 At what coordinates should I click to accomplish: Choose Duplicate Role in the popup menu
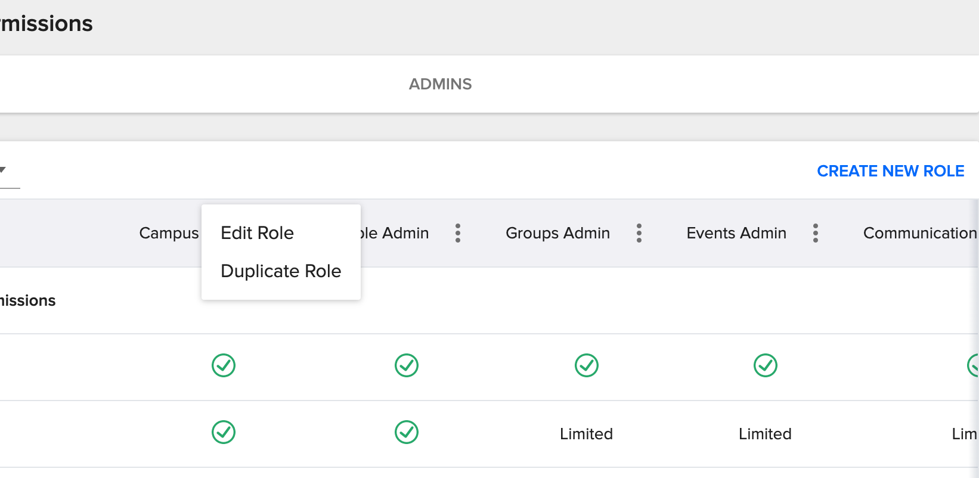point(281,271)
